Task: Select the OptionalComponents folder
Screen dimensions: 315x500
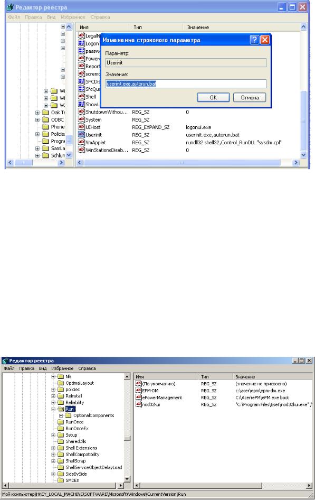Action: point(93,415)
